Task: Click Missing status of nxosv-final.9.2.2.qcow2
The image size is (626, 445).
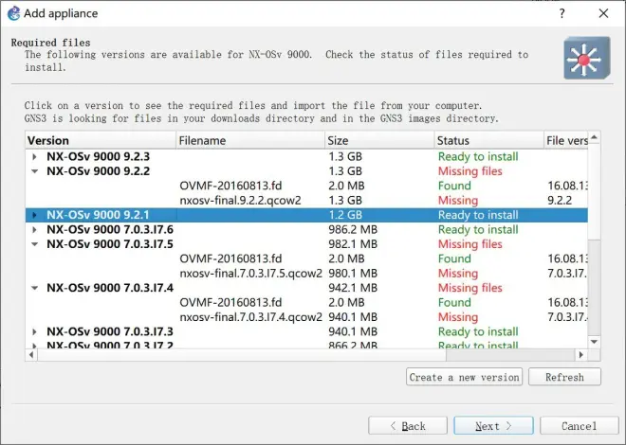Action: 458,201
